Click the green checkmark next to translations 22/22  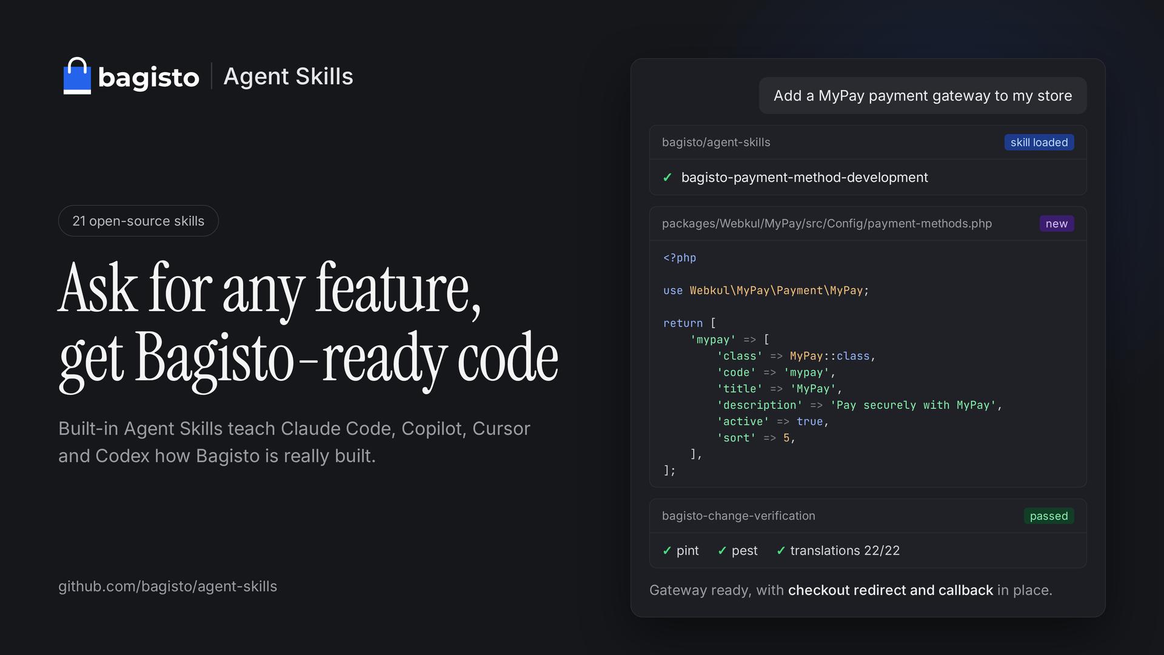tap(781, 551)
